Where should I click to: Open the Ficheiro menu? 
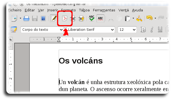click(x=15, y=10)
